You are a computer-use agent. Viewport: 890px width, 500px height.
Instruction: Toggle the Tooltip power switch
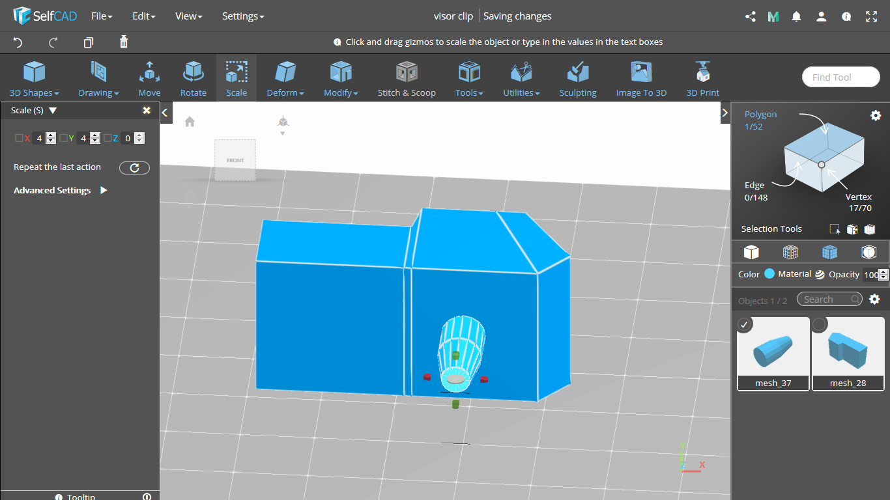point(147,497)
